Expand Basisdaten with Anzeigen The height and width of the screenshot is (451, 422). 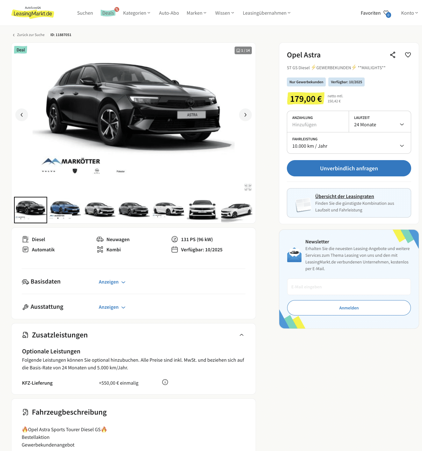112,282
